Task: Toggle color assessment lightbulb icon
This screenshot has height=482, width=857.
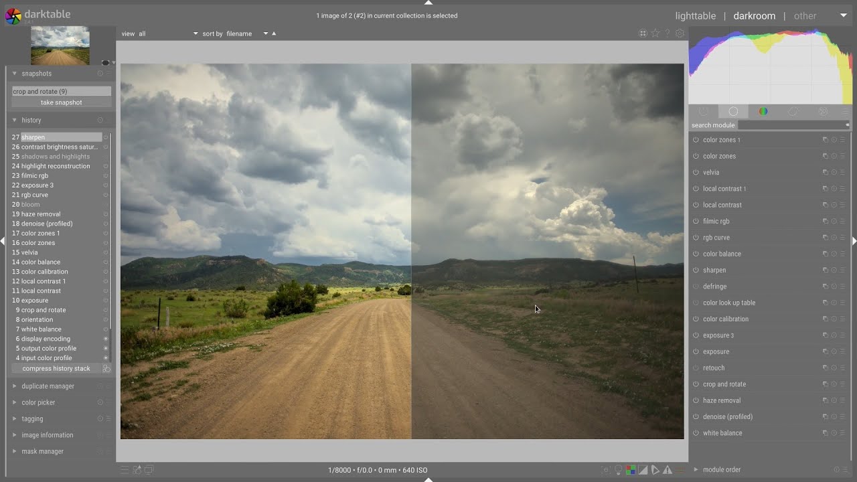Action: point(619,470)
